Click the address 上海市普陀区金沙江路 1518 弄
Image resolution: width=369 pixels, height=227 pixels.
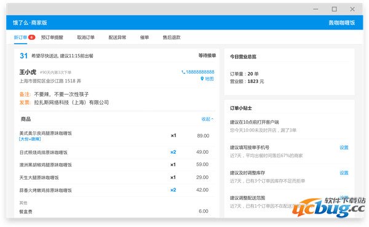[x=50, y=81]
